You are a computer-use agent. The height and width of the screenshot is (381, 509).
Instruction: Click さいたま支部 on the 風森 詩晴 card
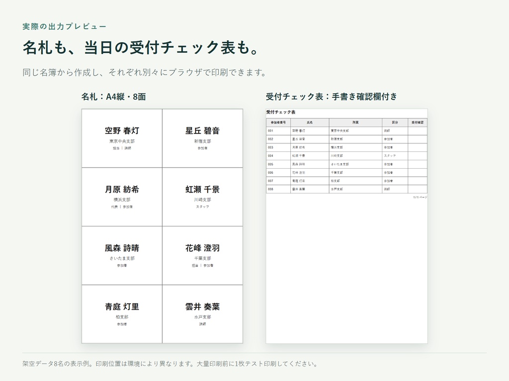(122, 258)
